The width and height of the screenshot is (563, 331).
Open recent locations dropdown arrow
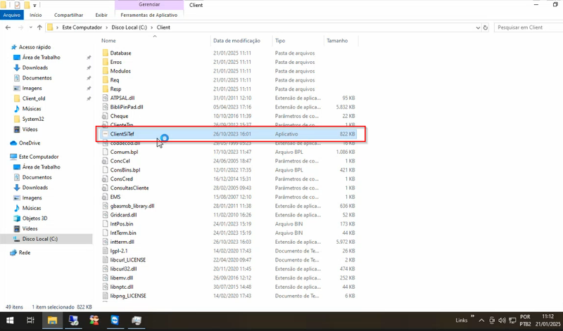pyautogui.click(x=30, y=27)
